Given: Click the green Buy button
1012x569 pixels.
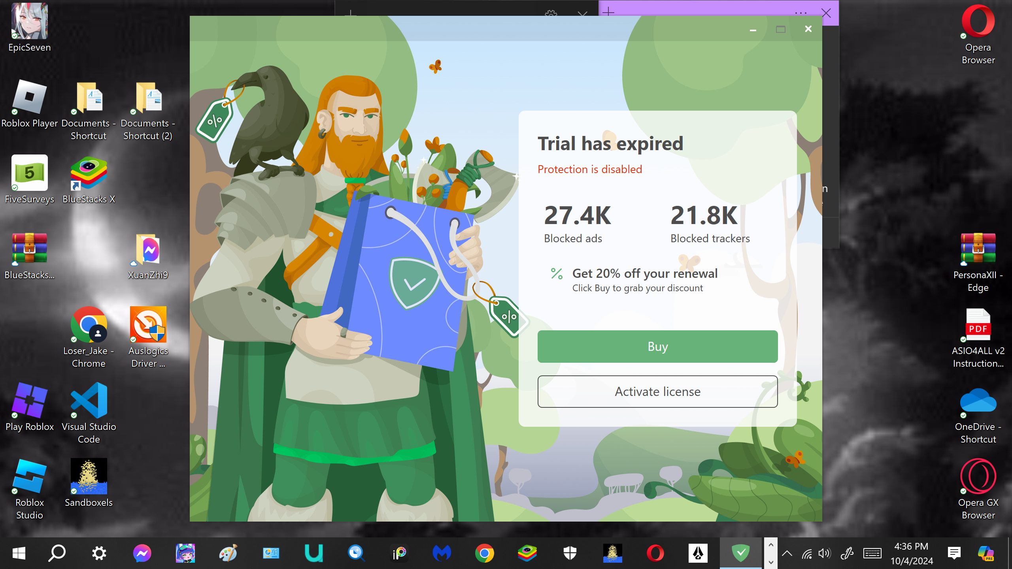Looking at the screenshot, I should point(657,347).
